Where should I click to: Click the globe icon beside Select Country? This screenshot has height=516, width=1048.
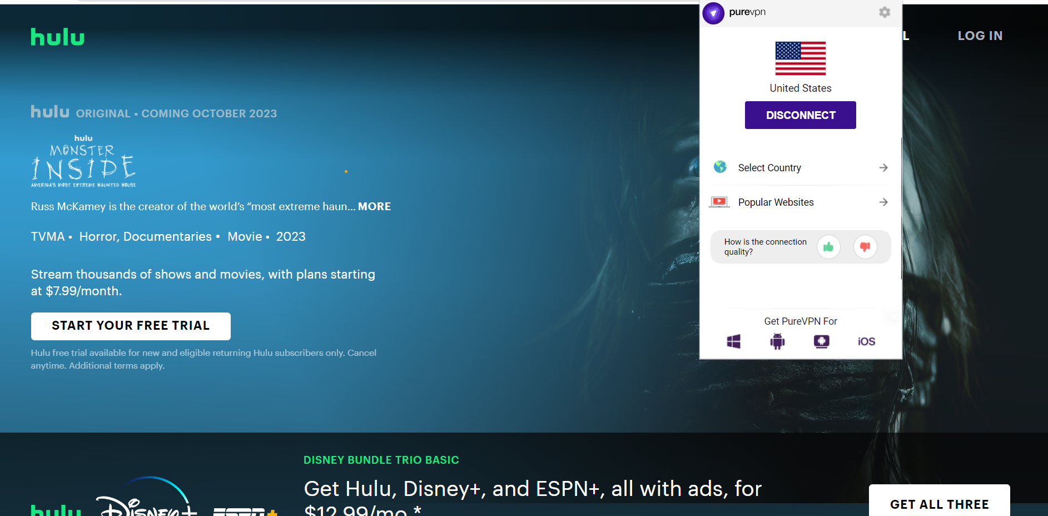[720, 167]
